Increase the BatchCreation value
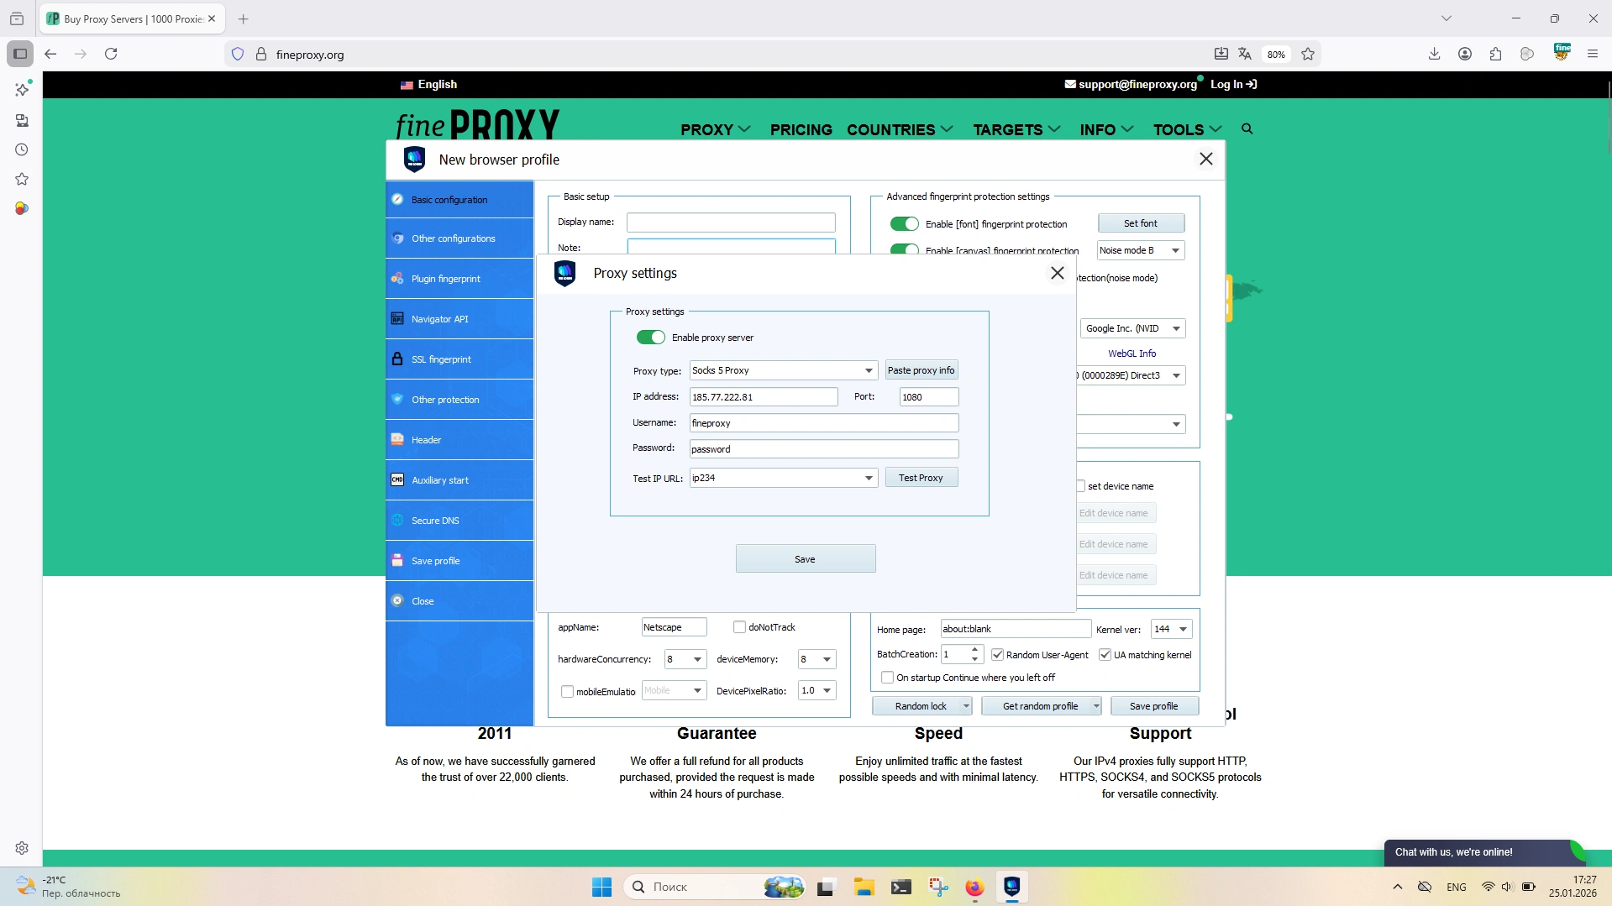 [974, 649]
